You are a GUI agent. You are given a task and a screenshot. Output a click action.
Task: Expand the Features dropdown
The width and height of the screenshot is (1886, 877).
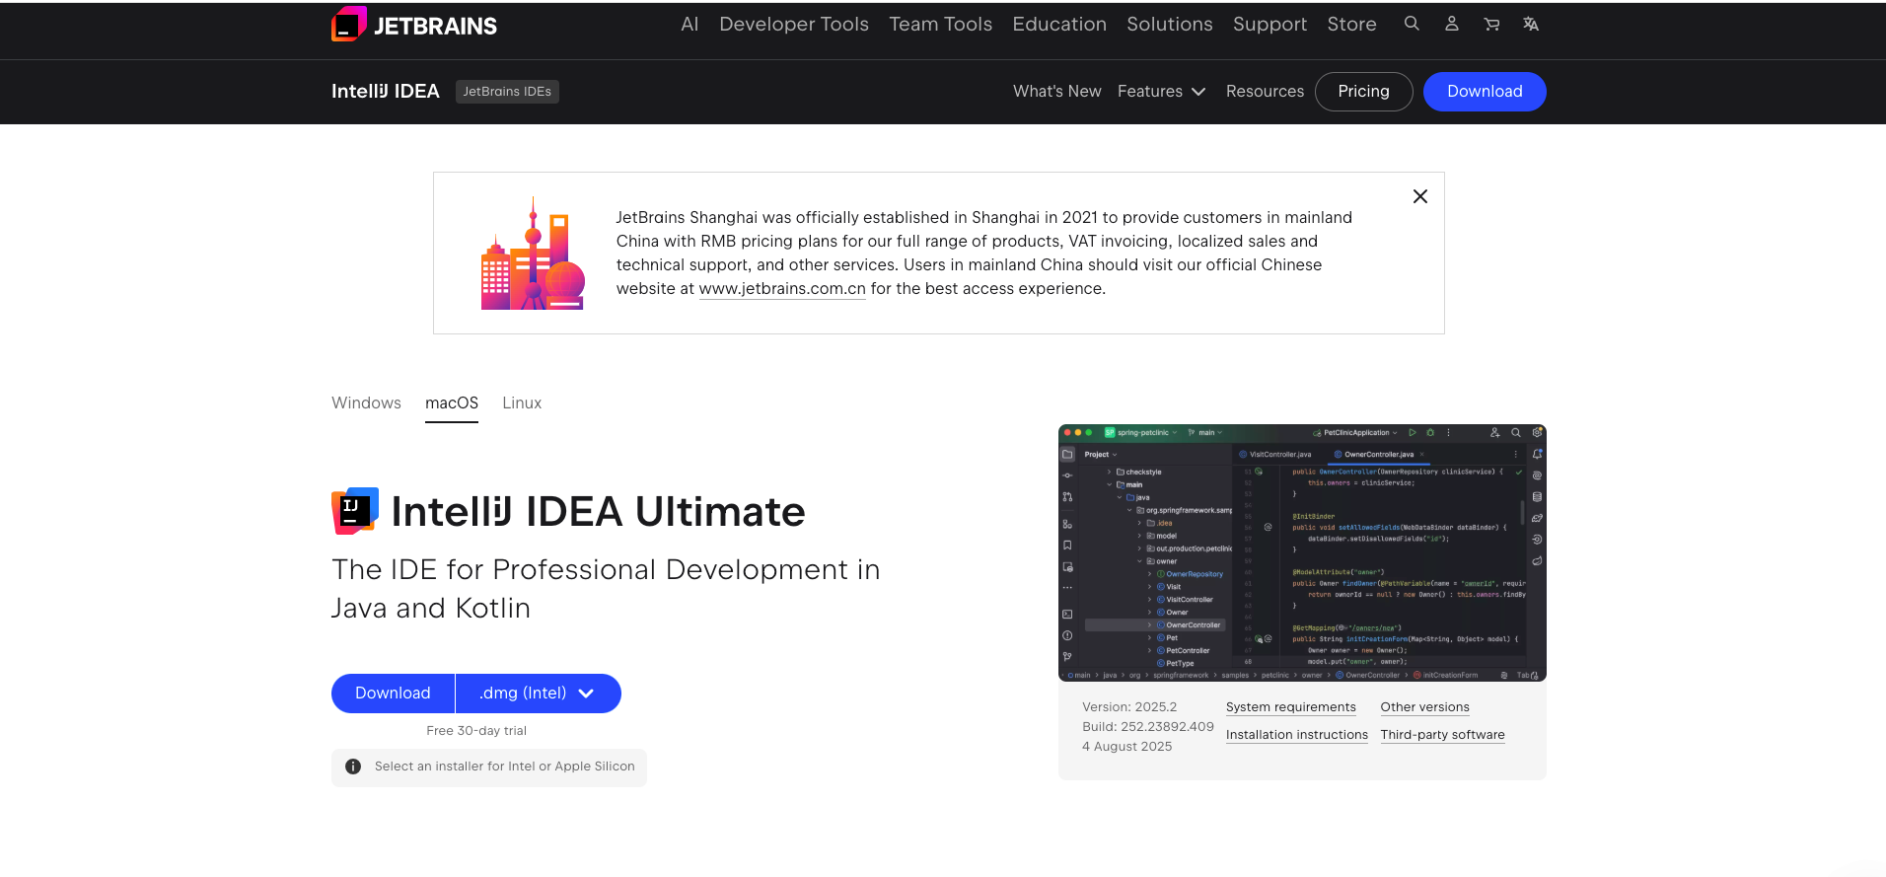pos(1161,91)
